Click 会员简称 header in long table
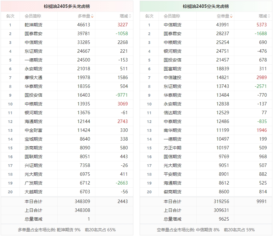This screenshot has height=236, width=273. tap(33, 16)
